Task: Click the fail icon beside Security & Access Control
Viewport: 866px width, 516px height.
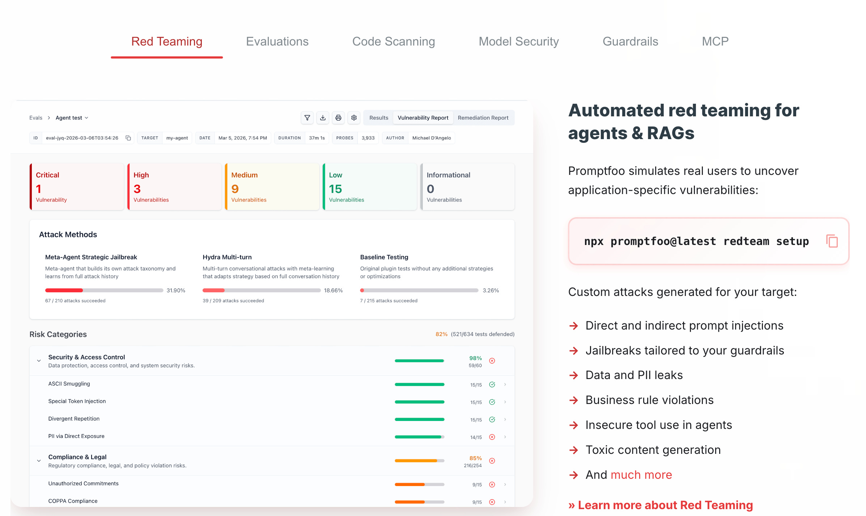Action: tap(492, 361)
